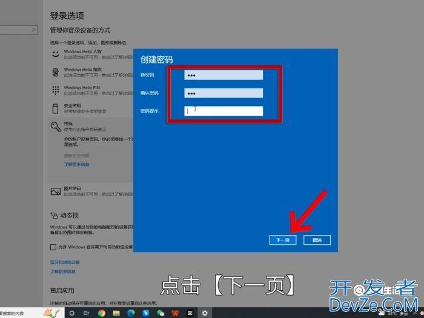The width and height of the screenshot is (424, 318).
Task: Open Cortana circle on the taskbar
Action: [71, 313]
